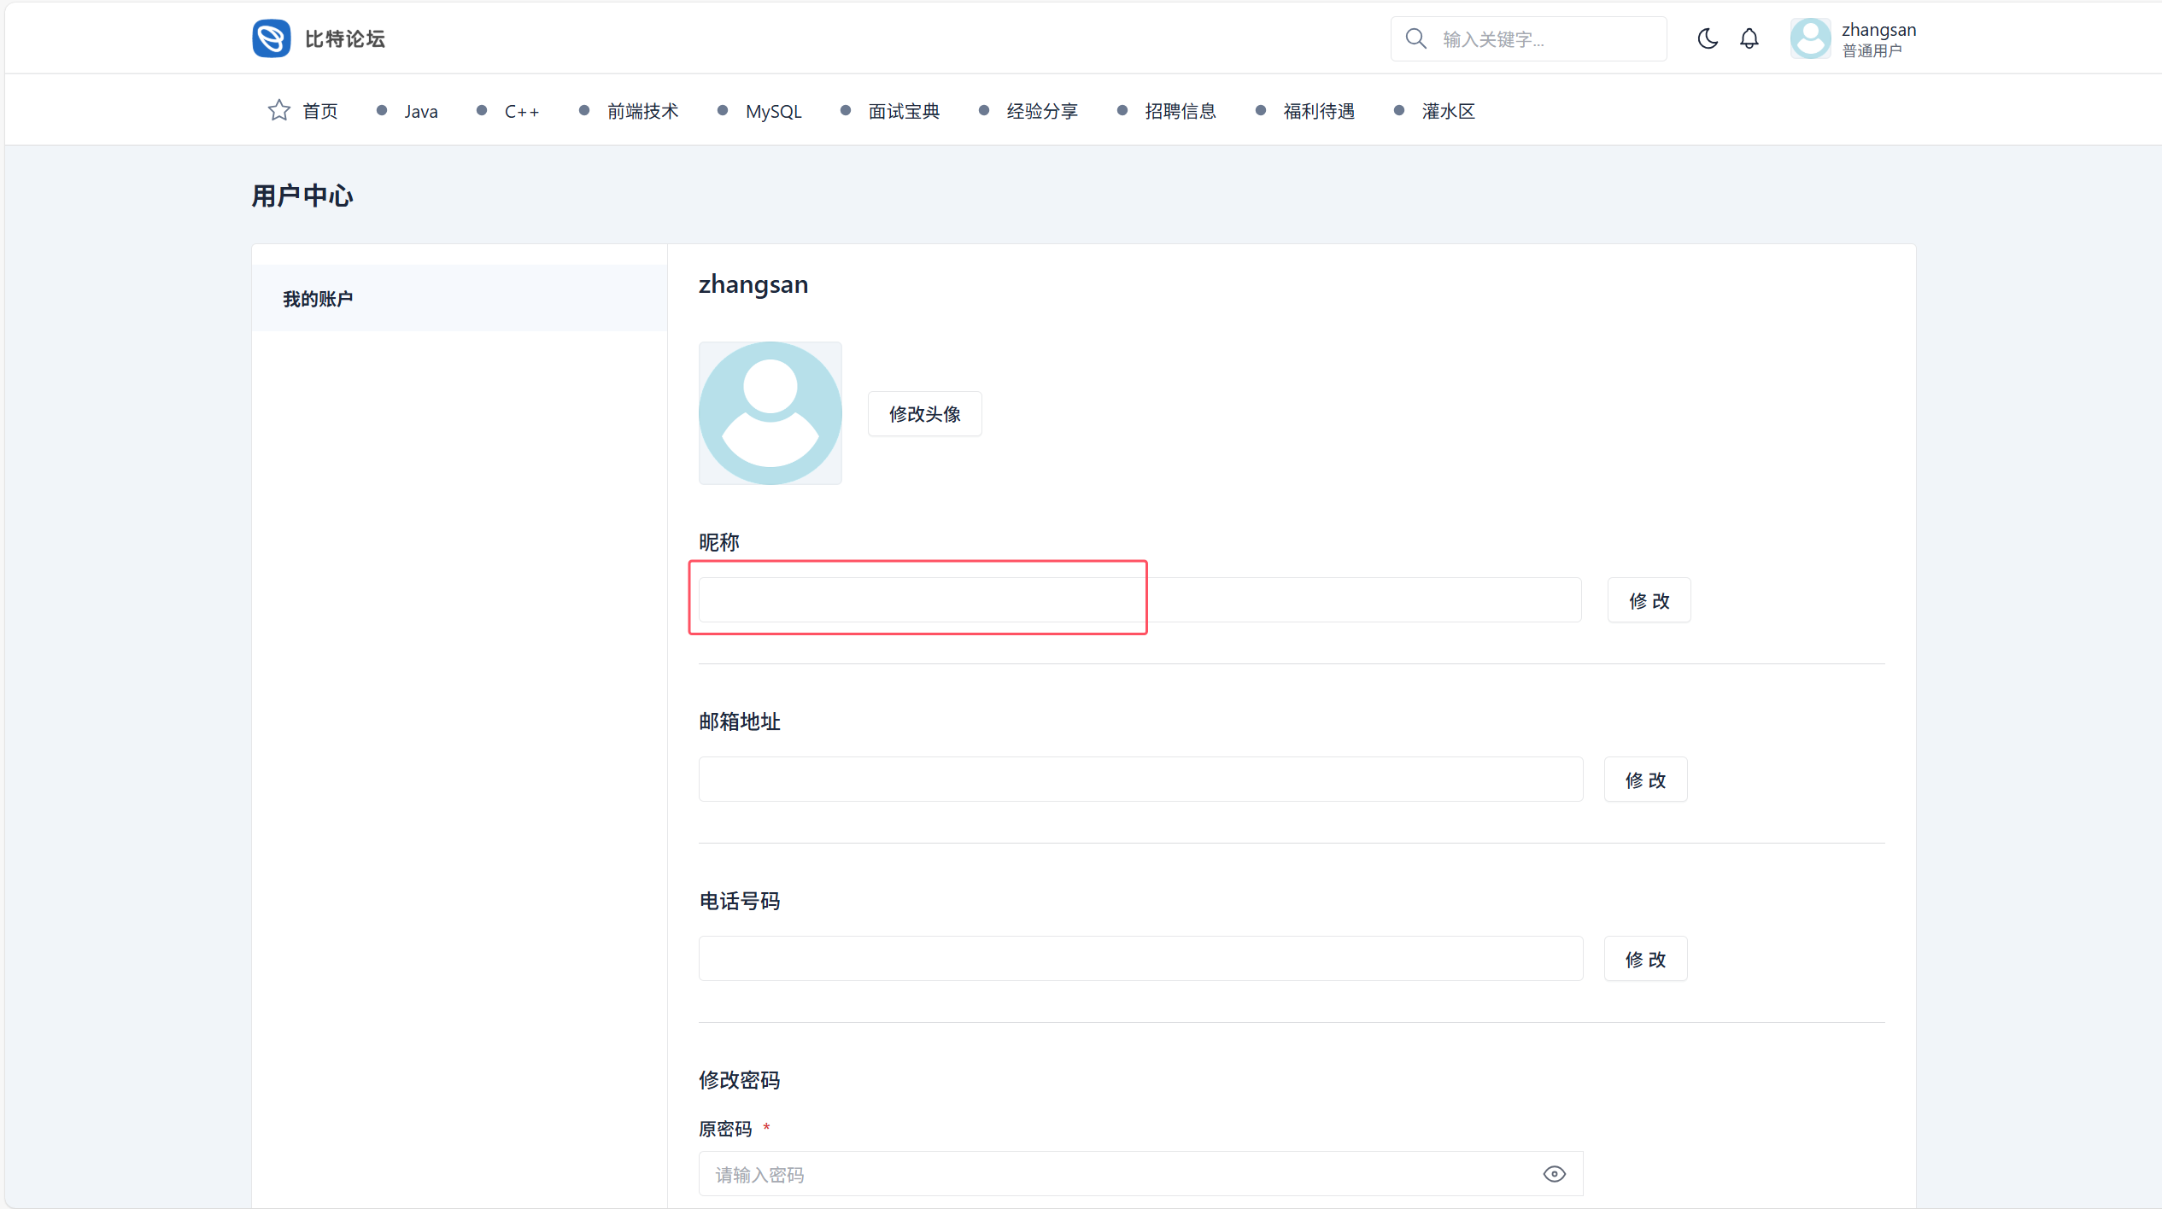The image size is (2162, 1209).
Task: Click 修改头像 button
Action: coord(924,414)
